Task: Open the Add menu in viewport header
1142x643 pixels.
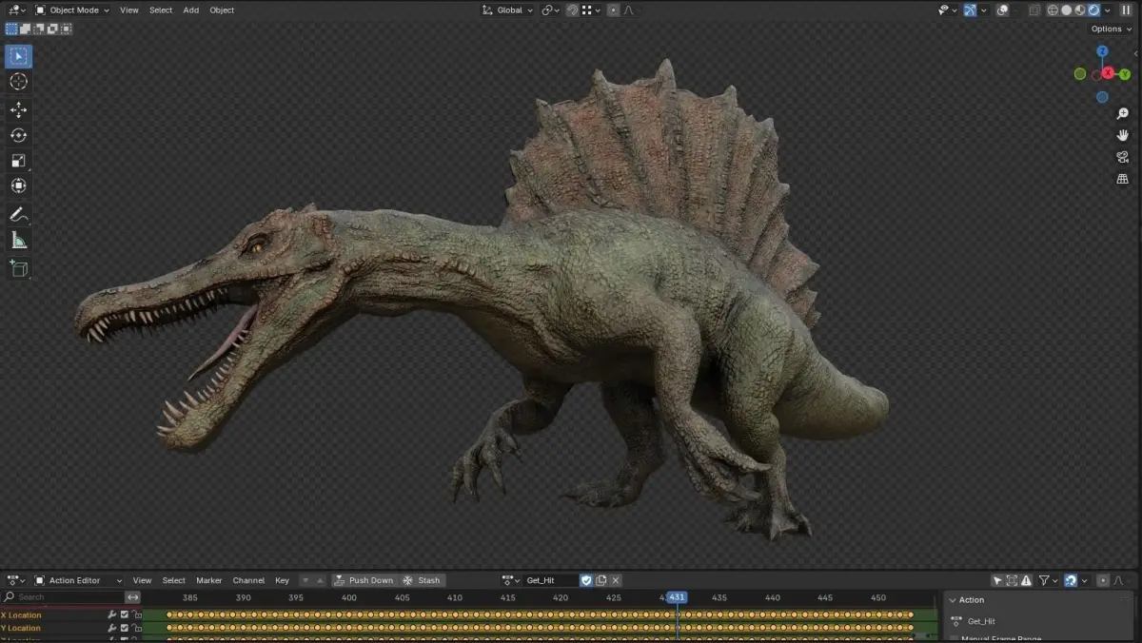Action: pos(191,10)
